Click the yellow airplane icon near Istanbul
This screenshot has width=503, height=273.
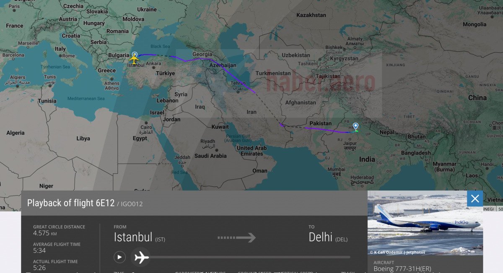tap(134, 60)
